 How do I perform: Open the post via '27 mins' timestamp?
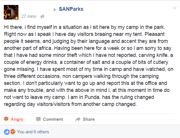(x=29, y=16)
